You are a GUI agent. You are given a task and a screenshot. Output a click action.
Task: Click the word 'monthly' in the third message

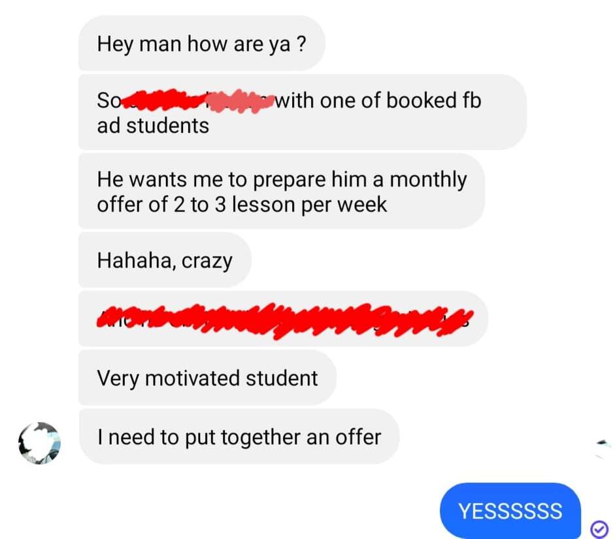pyautogui.click(x=428, y=180)
